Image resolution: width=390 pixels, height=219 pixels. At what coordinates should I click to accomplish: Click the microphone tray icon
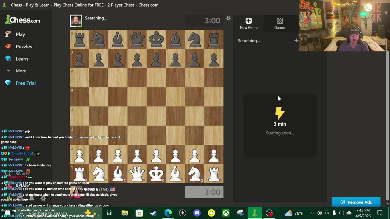(x=334, y=213)
